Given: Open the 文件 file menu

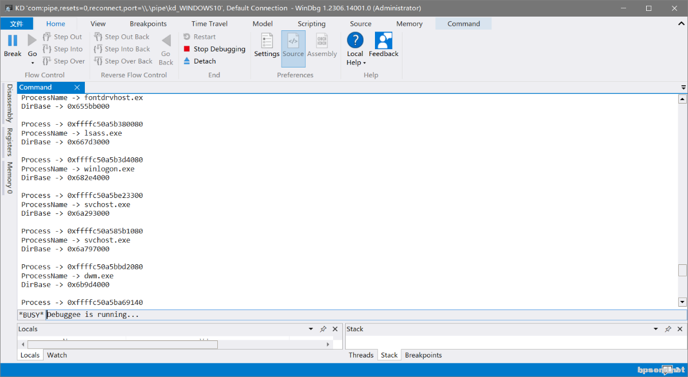Looking at the screenshot, I should point(17,23).
